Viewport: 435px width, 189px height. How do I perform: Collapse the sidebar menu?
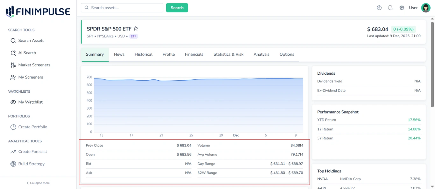click(38, 183)
